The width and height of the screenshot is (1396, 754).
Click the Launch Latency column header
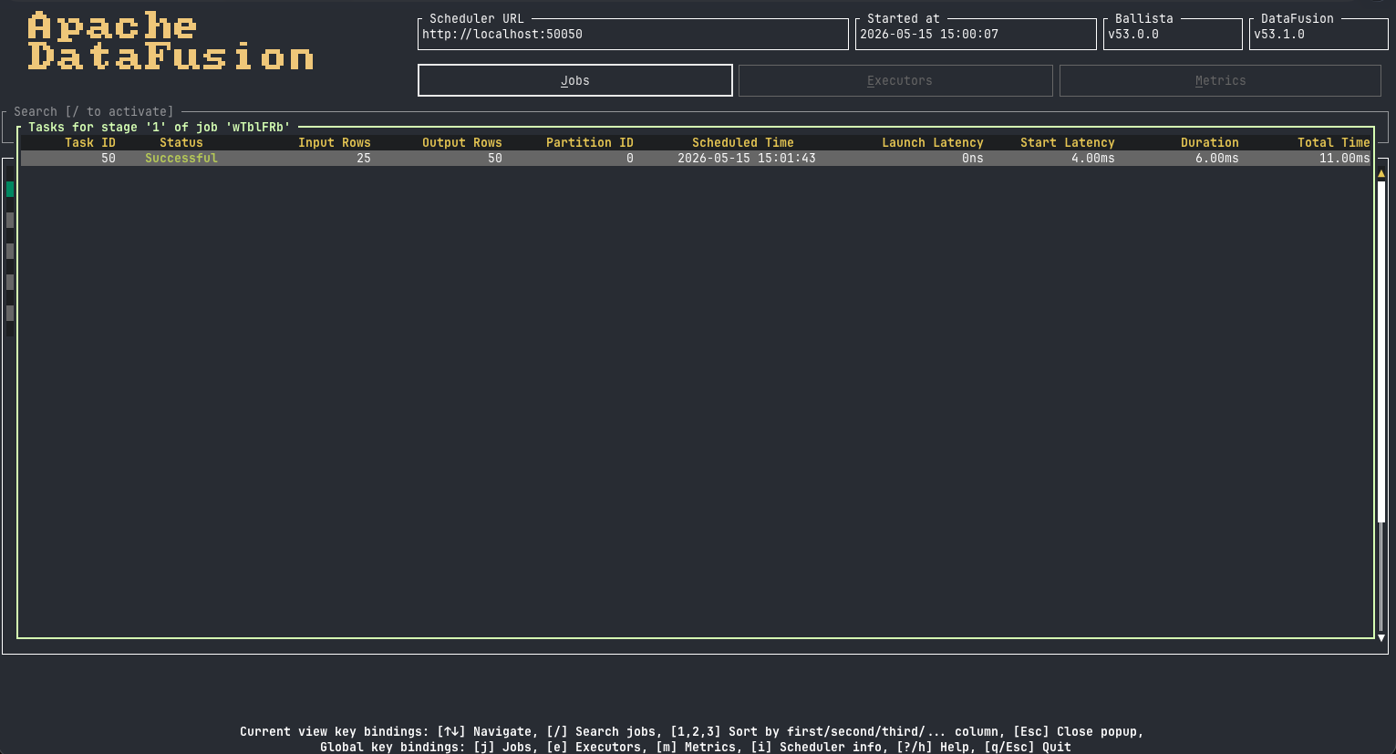(933, 142)
